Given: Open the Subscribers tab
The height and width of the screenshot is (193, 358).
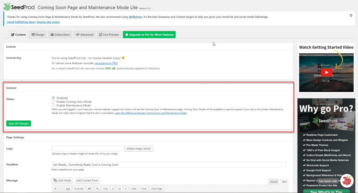Looking at the screenshot, I should (x=60, y=35).
